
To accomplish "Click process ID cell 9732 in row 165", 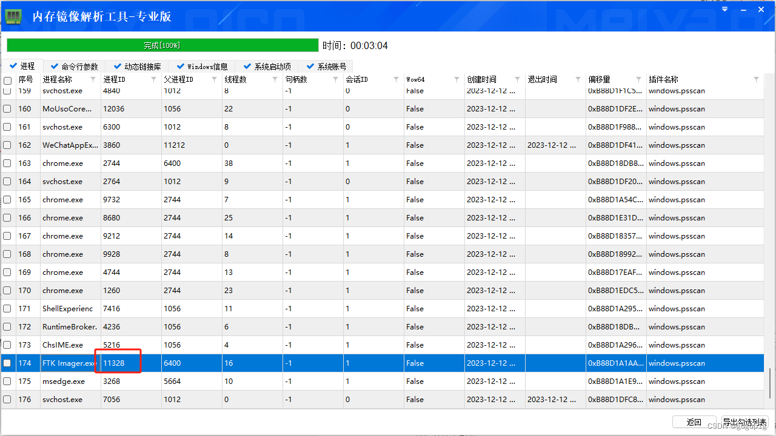I will 132,200.
